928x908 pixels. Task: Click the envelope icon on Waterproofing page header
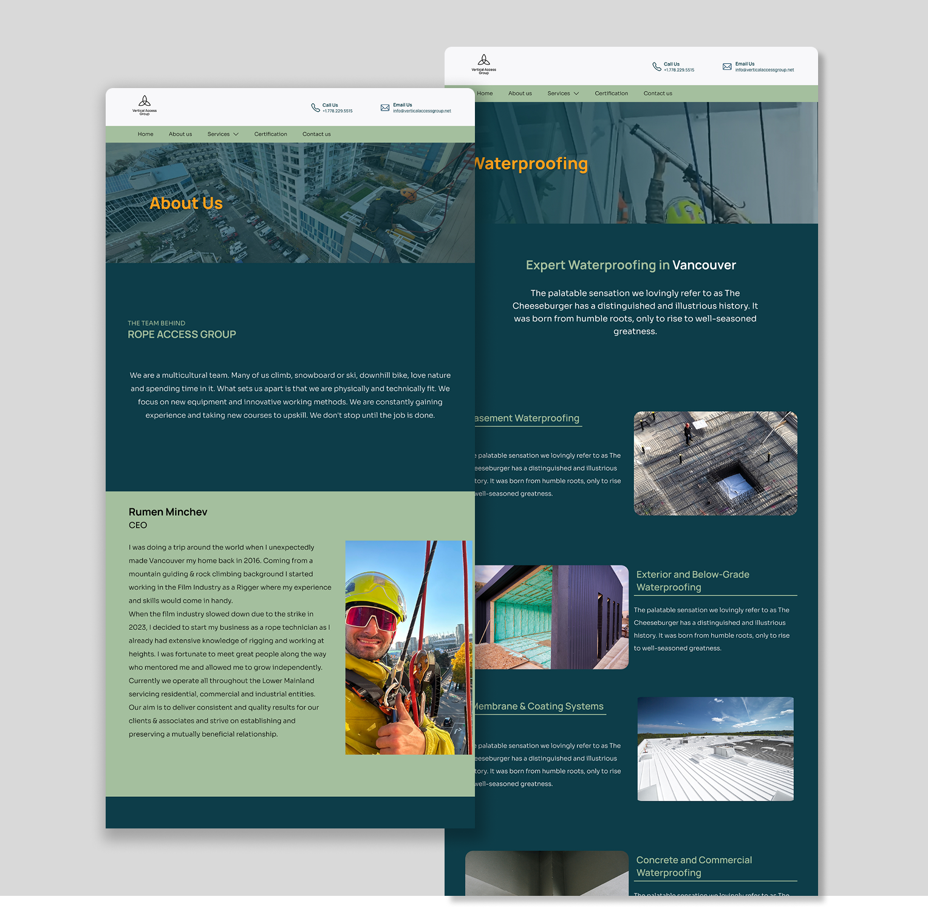[727, 67]
